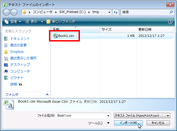Click the Back navigation arrow

tap(6, 12)
